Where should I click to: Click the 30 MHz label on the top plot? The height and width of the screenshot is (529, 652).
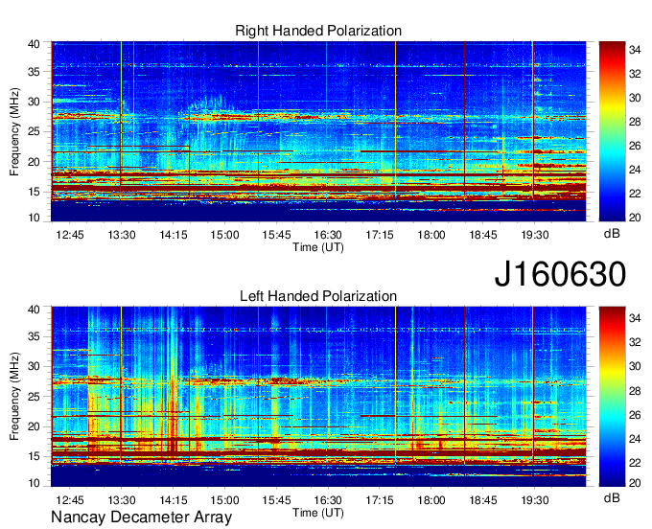[35, 102]
